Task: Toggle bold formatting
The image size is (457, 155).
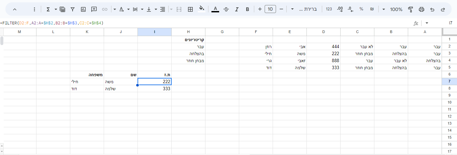Action: coord(248,9)
